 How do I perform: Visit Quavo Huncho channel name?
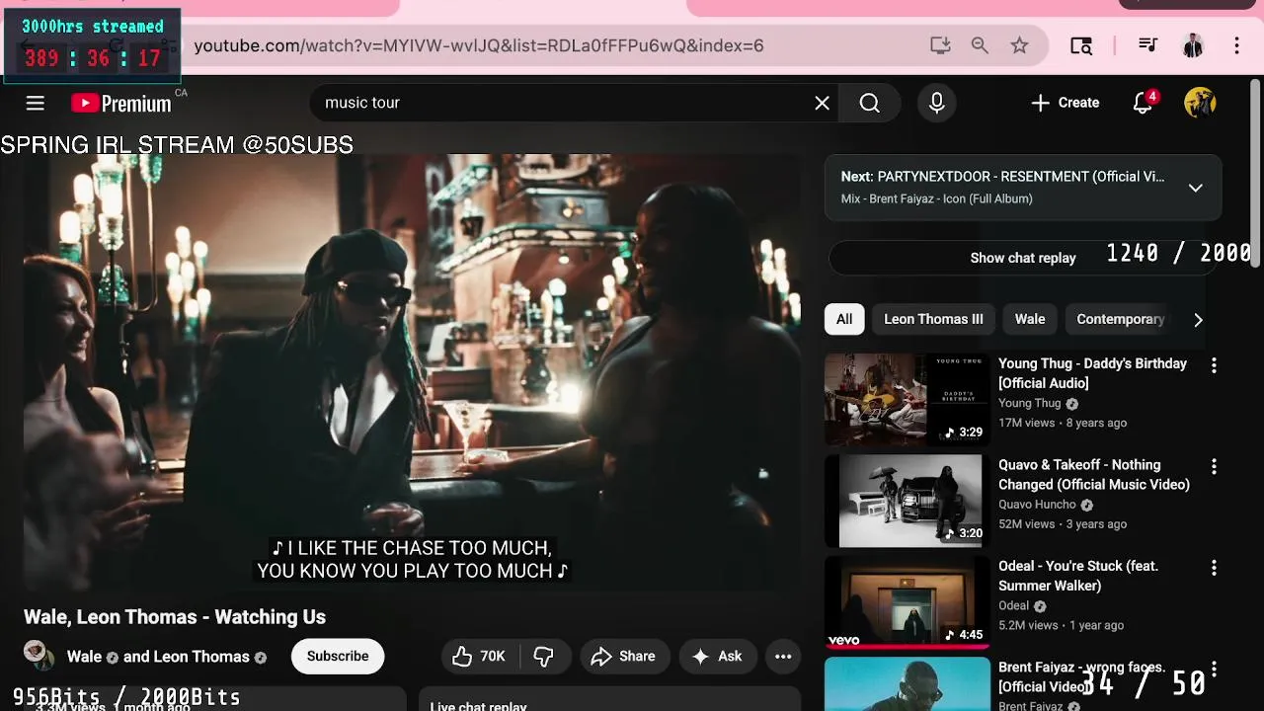pos(1037,505)
